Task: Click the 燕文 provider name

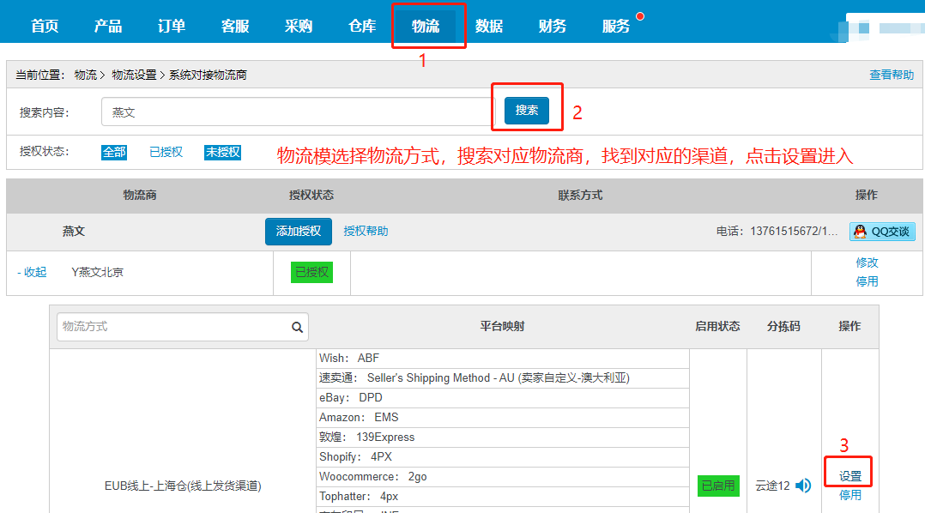Action: tap(74, 231)
